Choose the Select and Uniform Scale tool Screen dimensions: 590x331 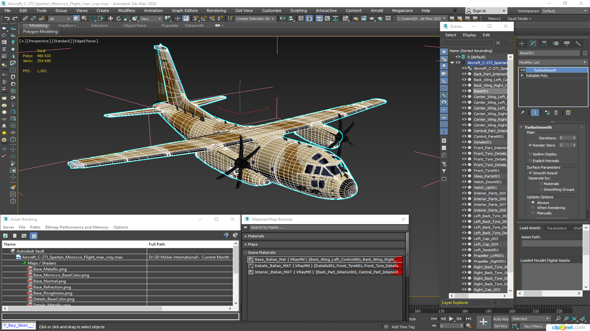(x=127, y=19)
